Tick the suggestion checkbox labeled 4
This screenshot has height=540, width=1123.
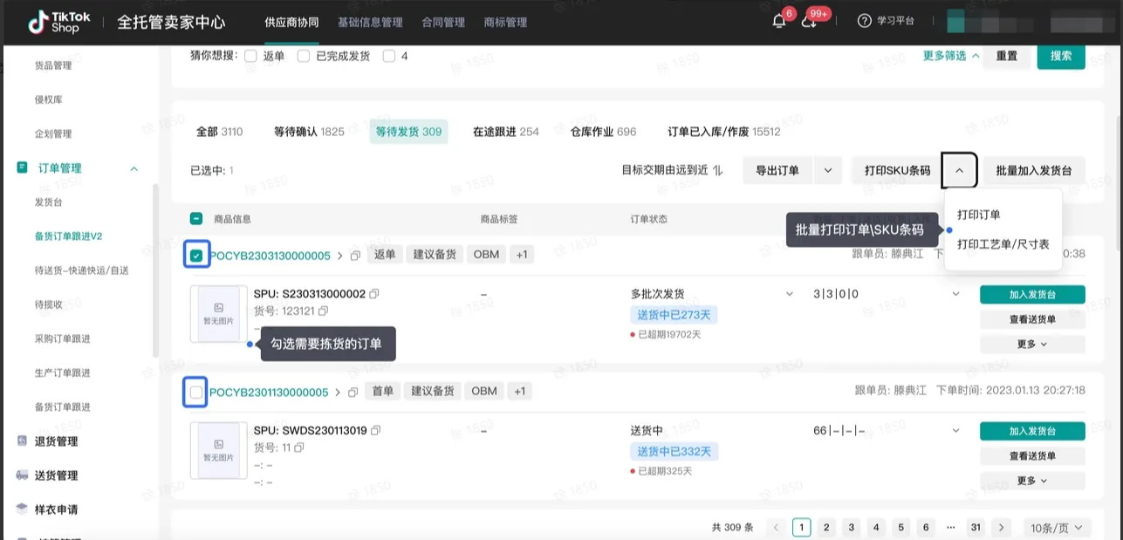(389, 56)
